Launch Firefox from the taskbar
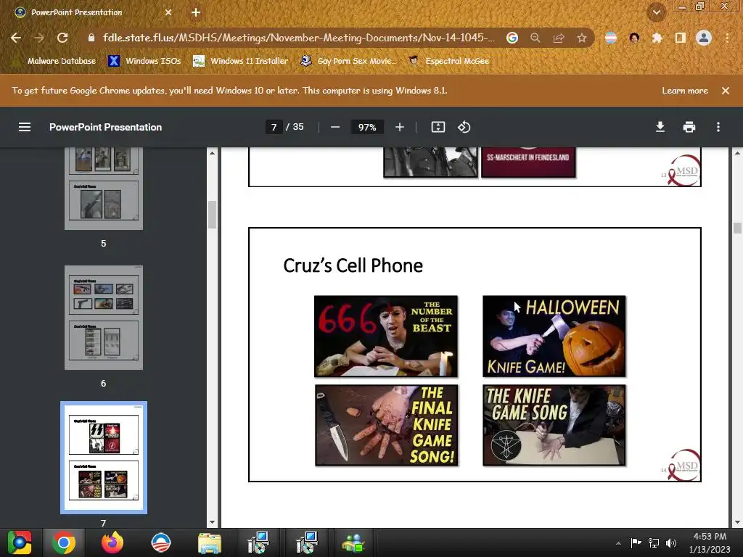The image size is (743, 557). pos(112,542)
